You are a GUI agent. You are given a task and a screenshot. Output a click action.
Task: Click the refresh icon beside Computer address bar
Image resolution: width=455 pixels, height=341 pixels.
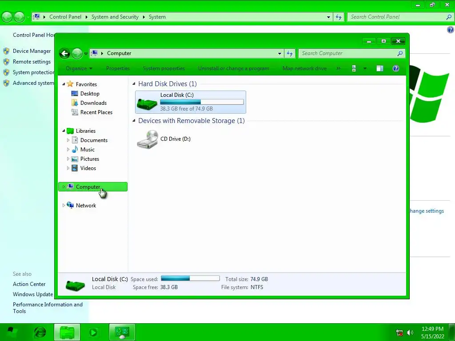coord(290,53)
